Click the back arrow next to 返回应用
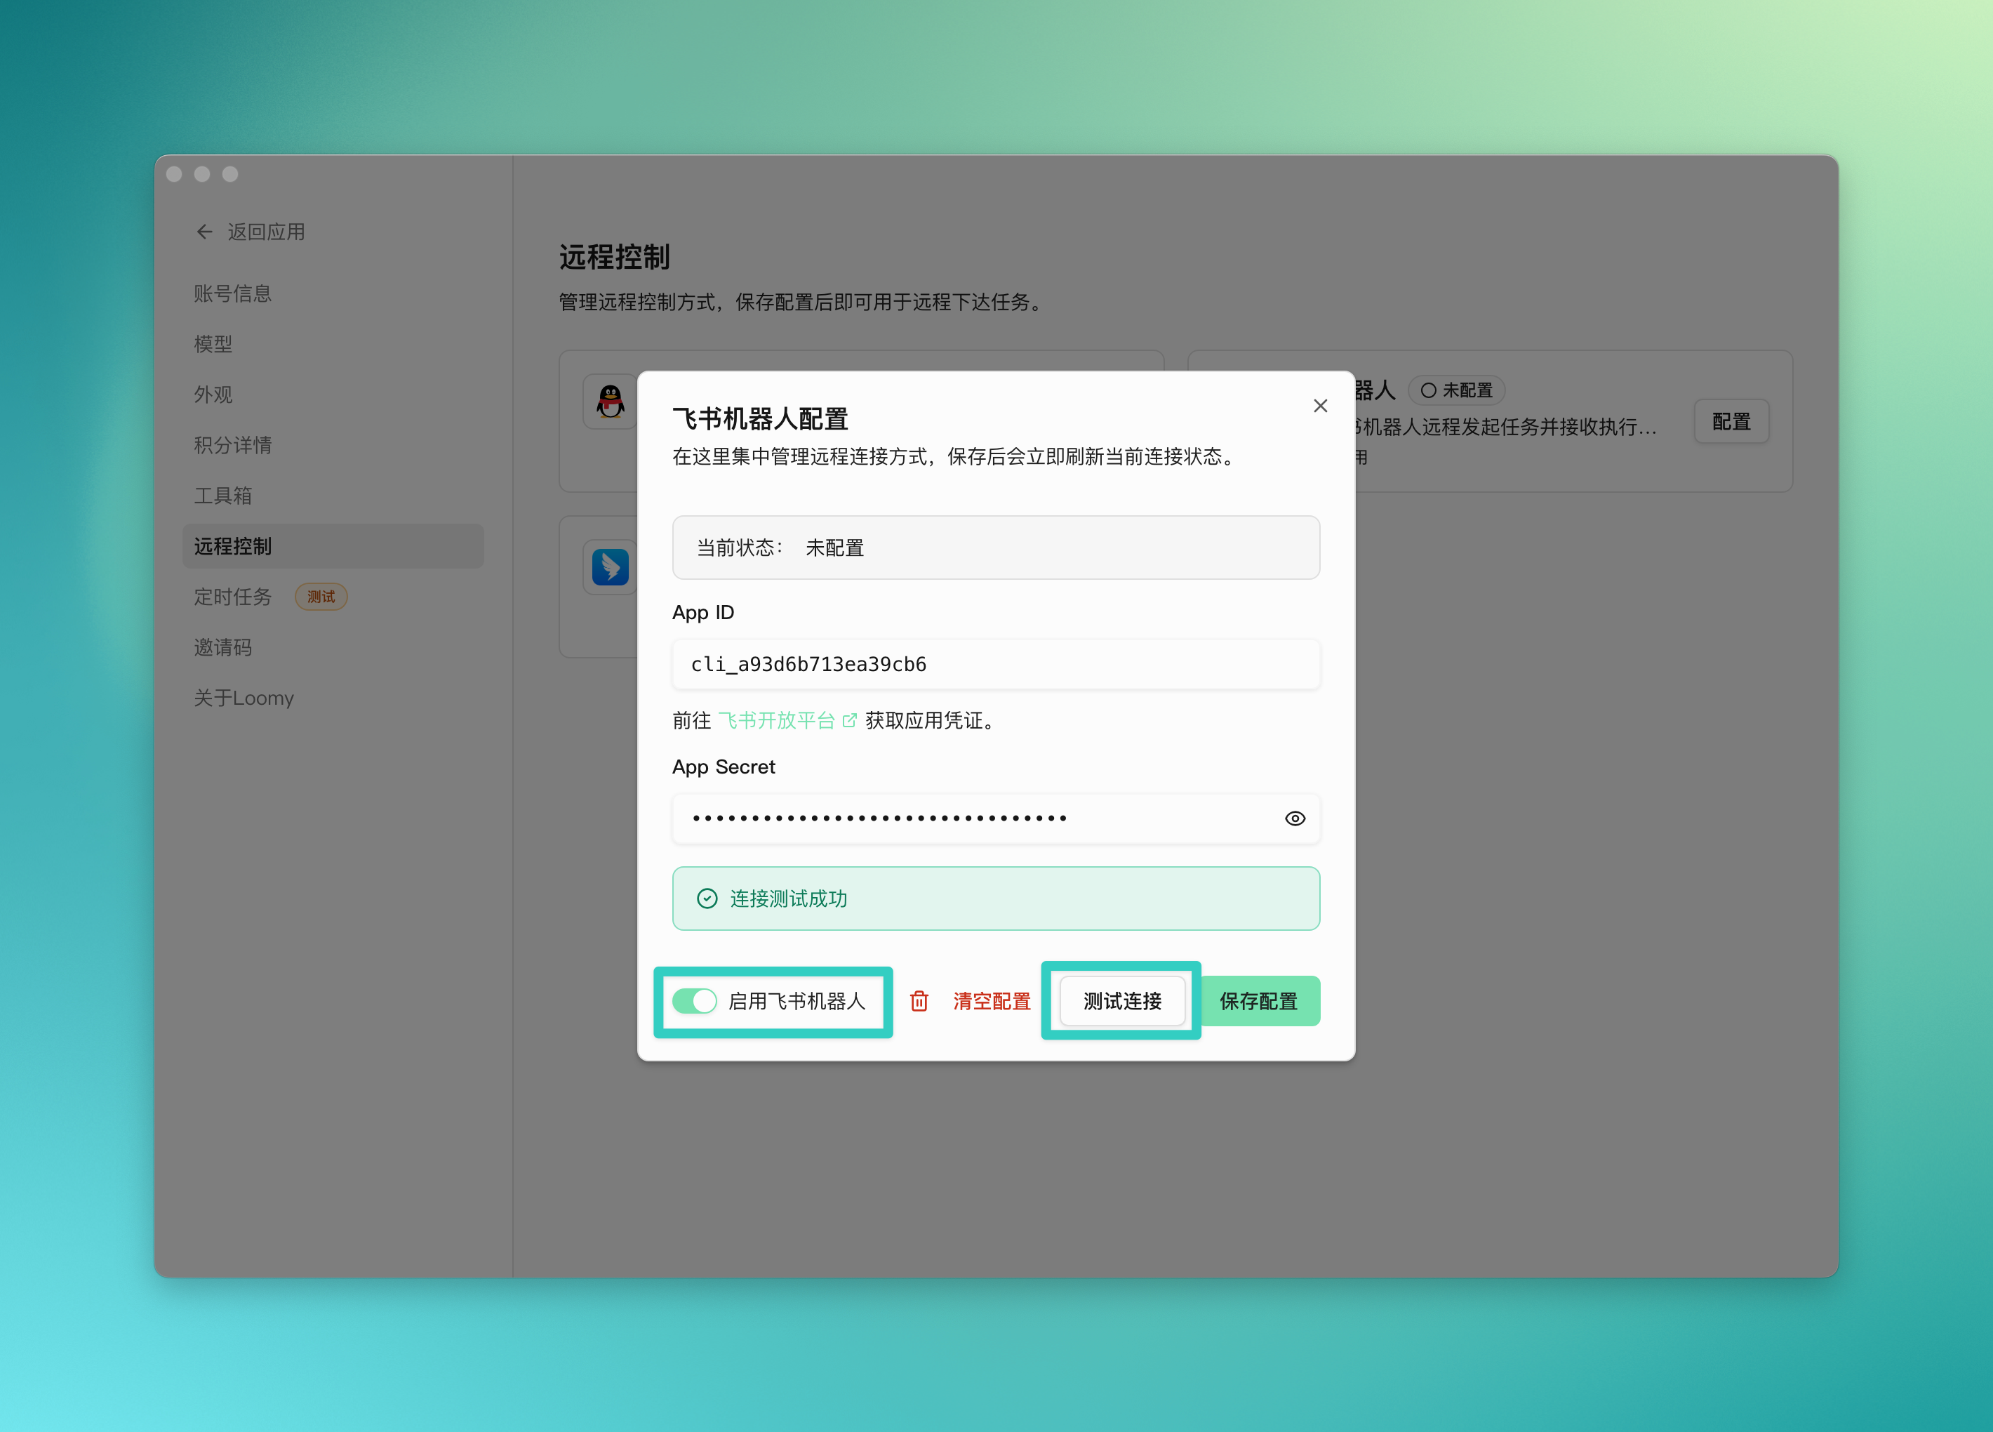This screenshot has height=1432, width=1993. tap(205, 231)
